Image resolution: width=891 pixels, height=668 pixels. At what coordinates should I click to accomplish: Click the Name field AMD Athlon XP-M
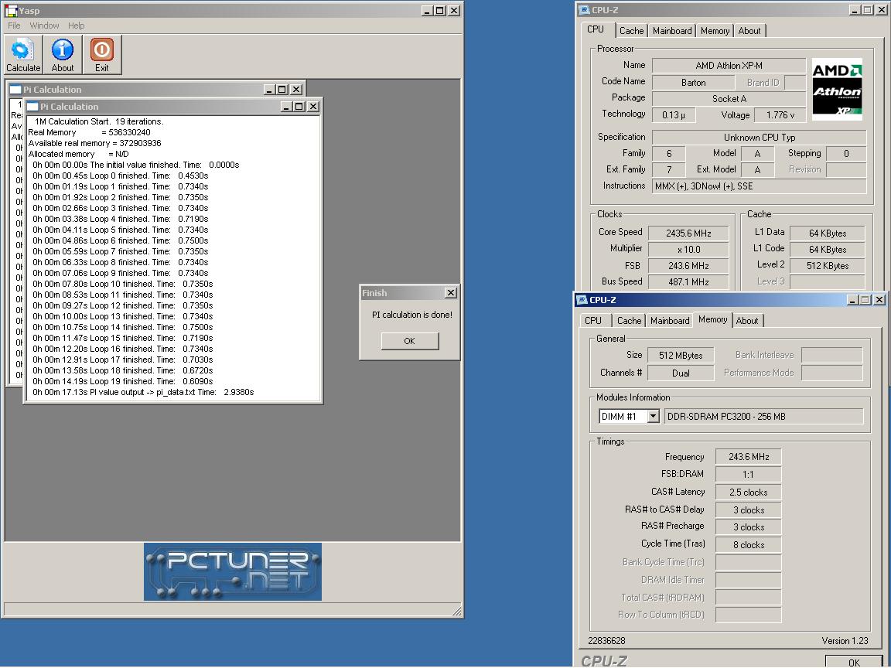(729, 65)
